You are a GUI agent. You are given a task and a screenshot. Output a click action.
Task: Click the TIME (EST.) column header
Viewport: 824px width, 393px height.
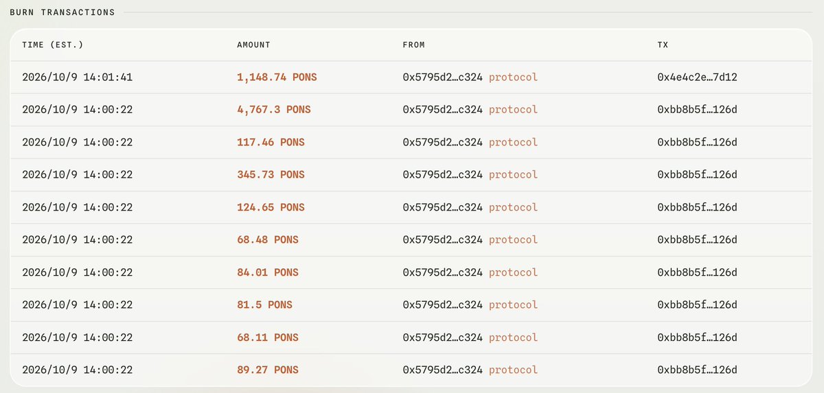pos(52,45)
